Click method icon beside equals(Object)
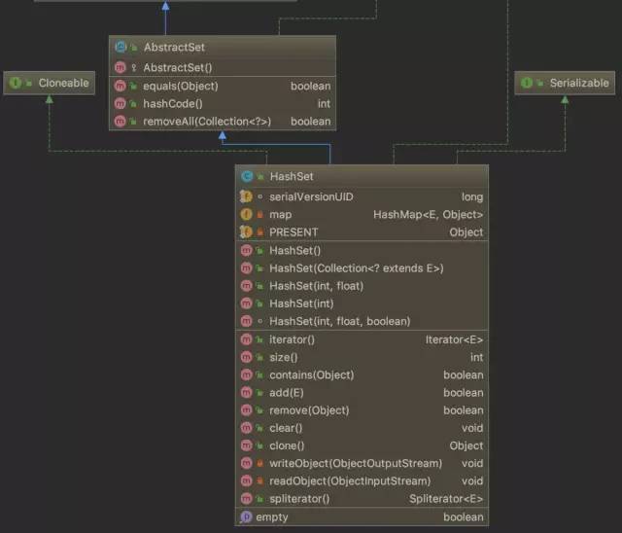 pyautogui.click(x=121, y=86)
